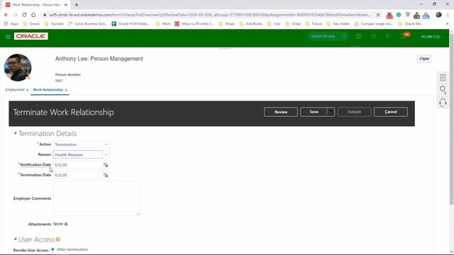The width and height of the screenshot is (454, 255).
Task: Click the blue extension icon
Action: coord(426,15)
